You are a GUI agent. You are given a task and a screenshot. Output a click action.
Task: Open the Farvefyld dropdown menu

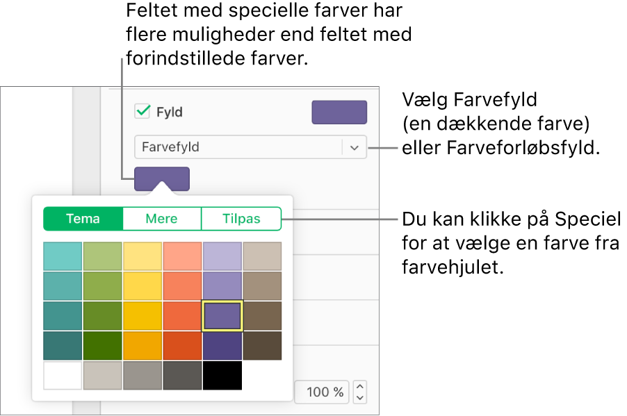[x=355, y=147]
